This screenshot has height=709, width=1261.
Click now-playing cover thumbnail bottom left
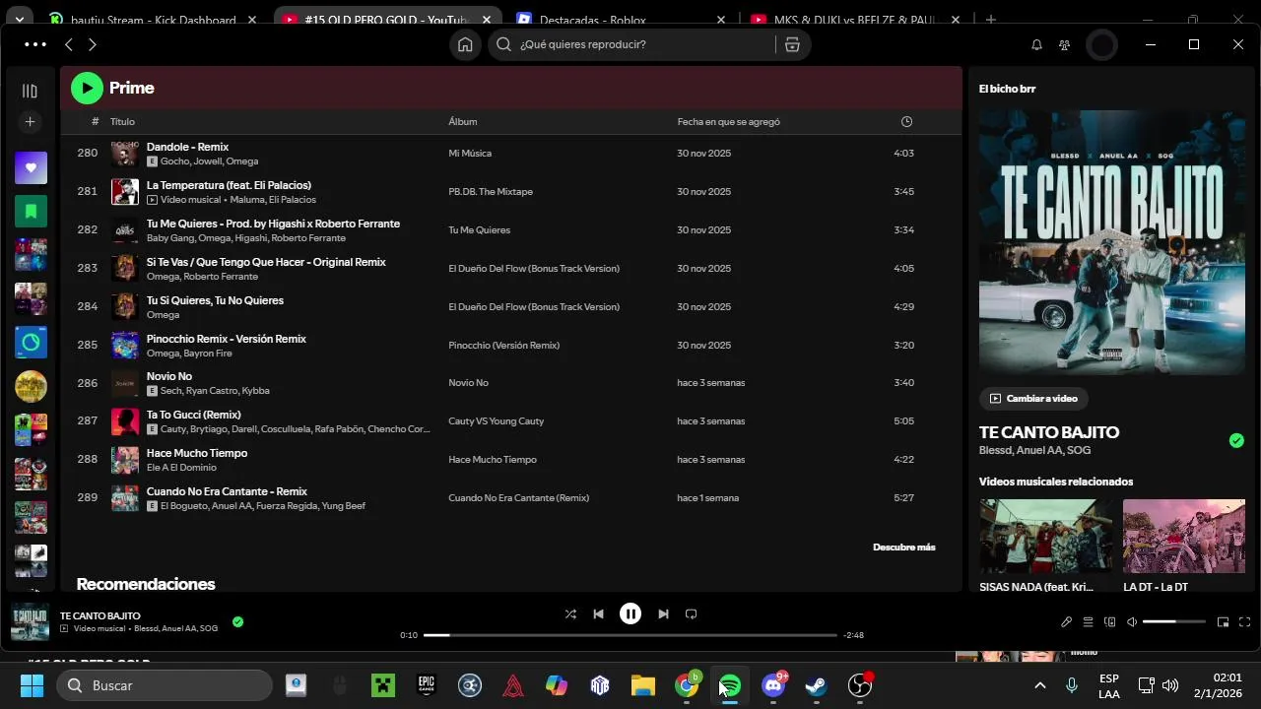coord(30,621)
